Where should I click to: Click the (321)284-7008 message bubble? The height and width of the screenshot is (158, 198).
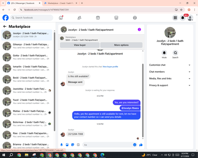(75, 134)
